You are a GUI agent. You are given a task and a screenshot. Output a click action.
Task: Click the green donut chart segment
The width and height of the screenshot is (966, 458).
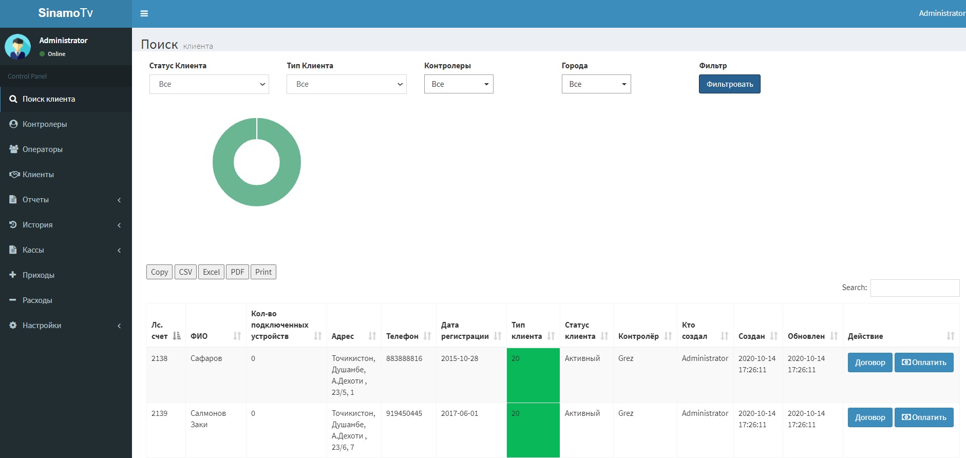pos(223,162)
